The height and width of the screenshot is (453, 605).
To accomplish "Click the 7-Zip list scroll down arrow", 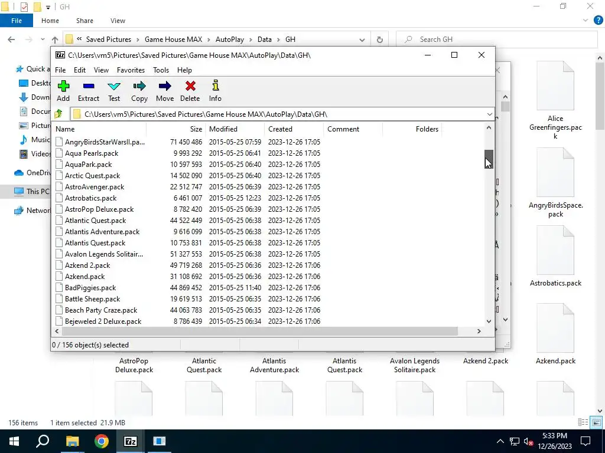I will (489, 321).
